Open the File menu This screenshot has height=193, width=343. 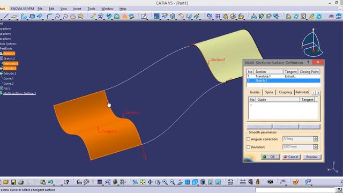(x=40, y=9)
